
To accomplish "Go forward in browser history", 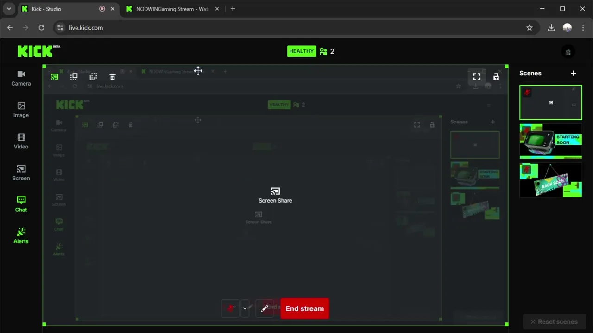I will (x=25, y=28).
